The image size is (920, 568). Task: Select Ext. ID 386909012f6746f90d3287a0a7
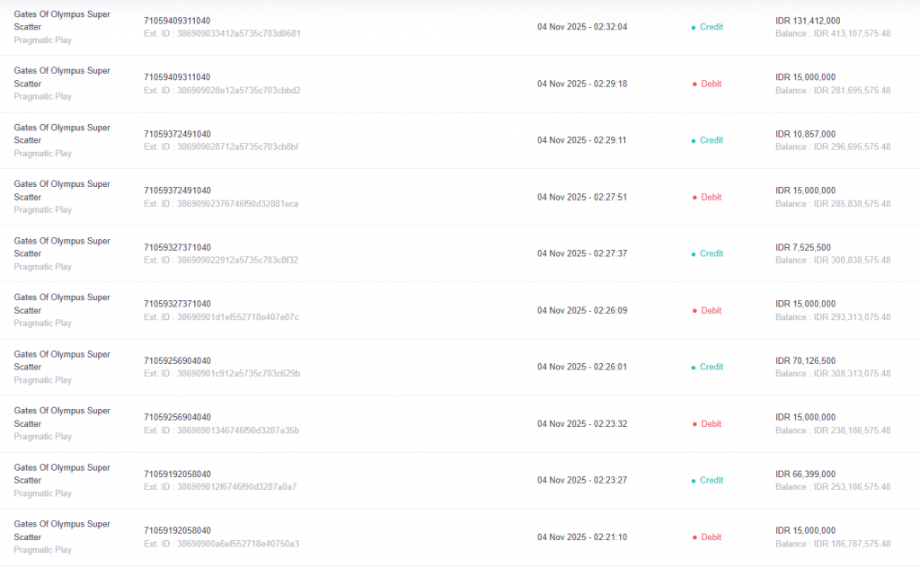click(220, 487)
